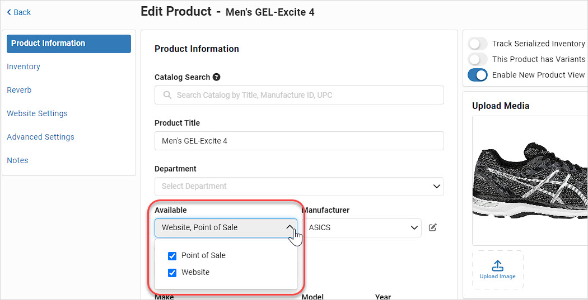Click the shoe product image thumbnail
This screenshot has height=300, width=588.
(530, 180)
